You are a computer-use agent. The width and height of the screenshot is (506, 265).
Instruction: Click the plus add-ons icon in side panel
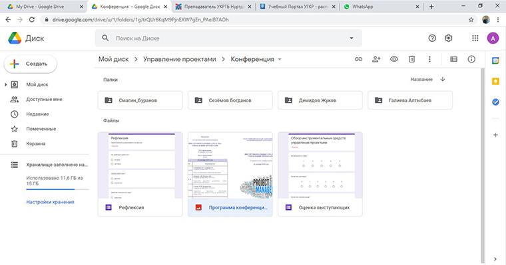tap(495, 135)
